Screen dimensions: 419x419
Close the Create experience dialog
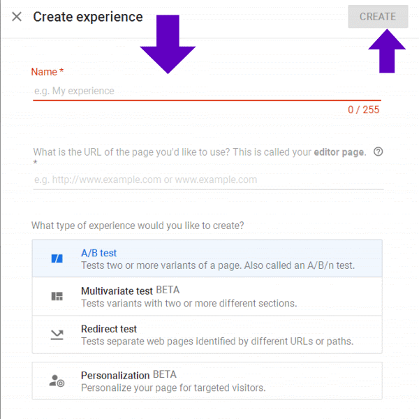pos(17,17)
